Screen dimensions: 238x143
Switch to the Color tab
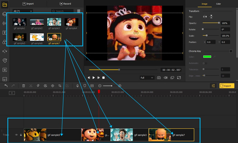coord(219,4)
